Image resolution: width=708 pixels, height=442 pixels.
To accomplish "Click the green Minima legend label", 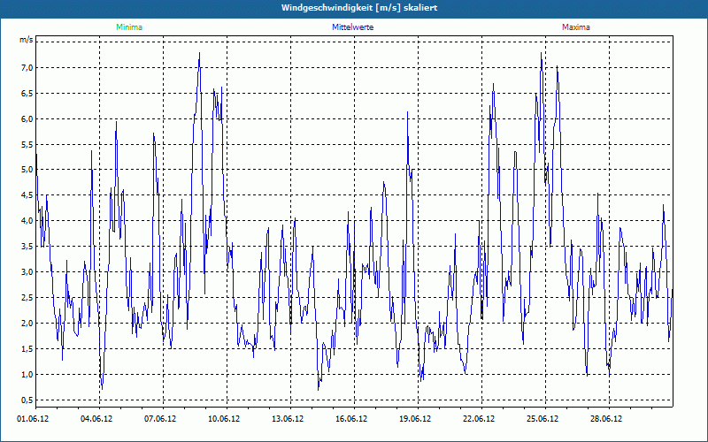I will (x=129, y=27).
